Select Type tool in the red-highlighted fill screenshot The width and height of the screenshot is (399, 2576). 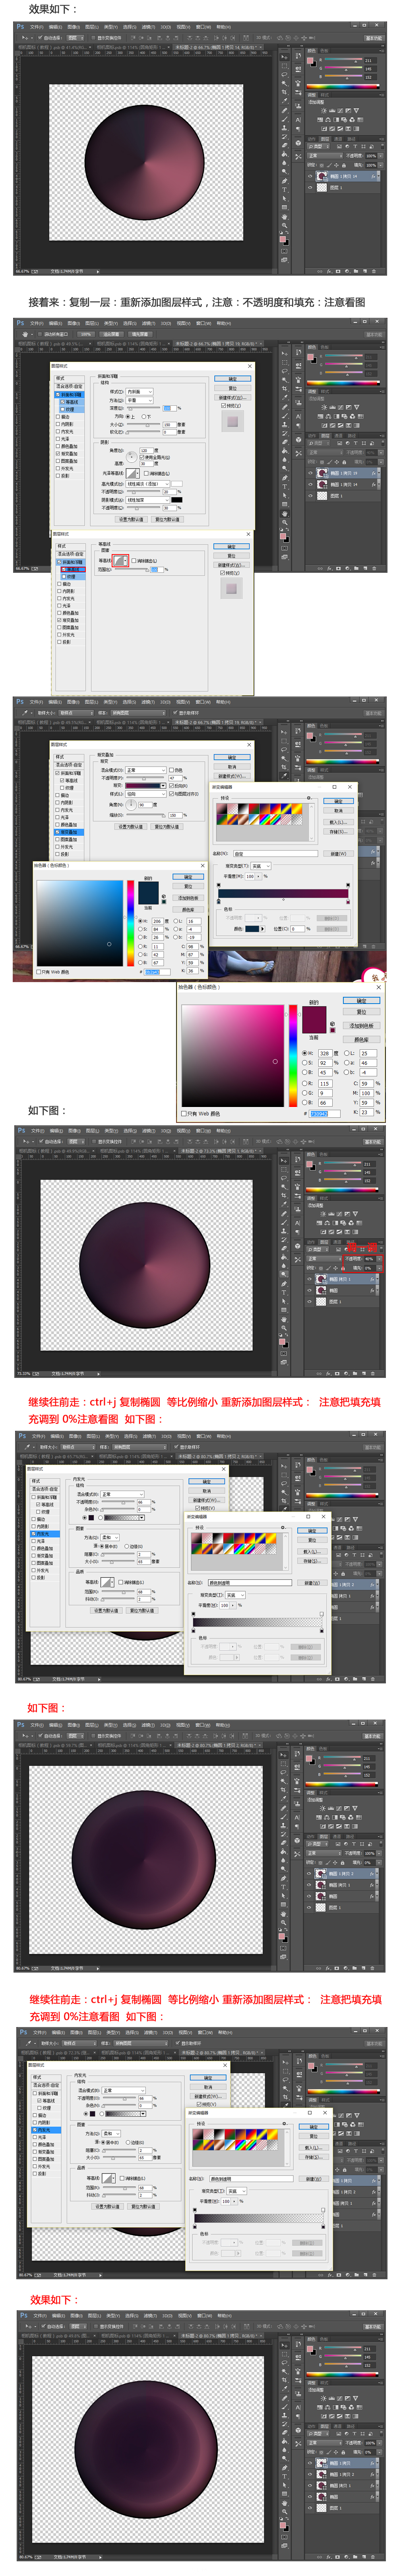284,1293
